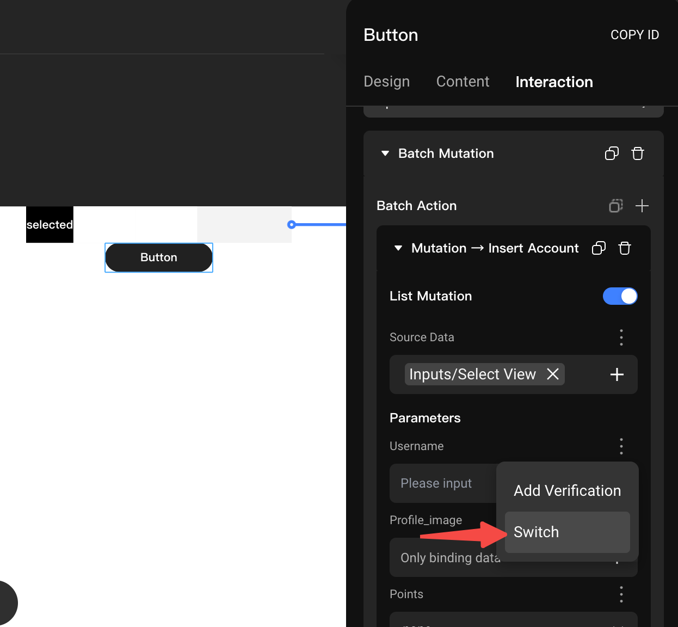Choose Switch from context menu

[568, 532]
